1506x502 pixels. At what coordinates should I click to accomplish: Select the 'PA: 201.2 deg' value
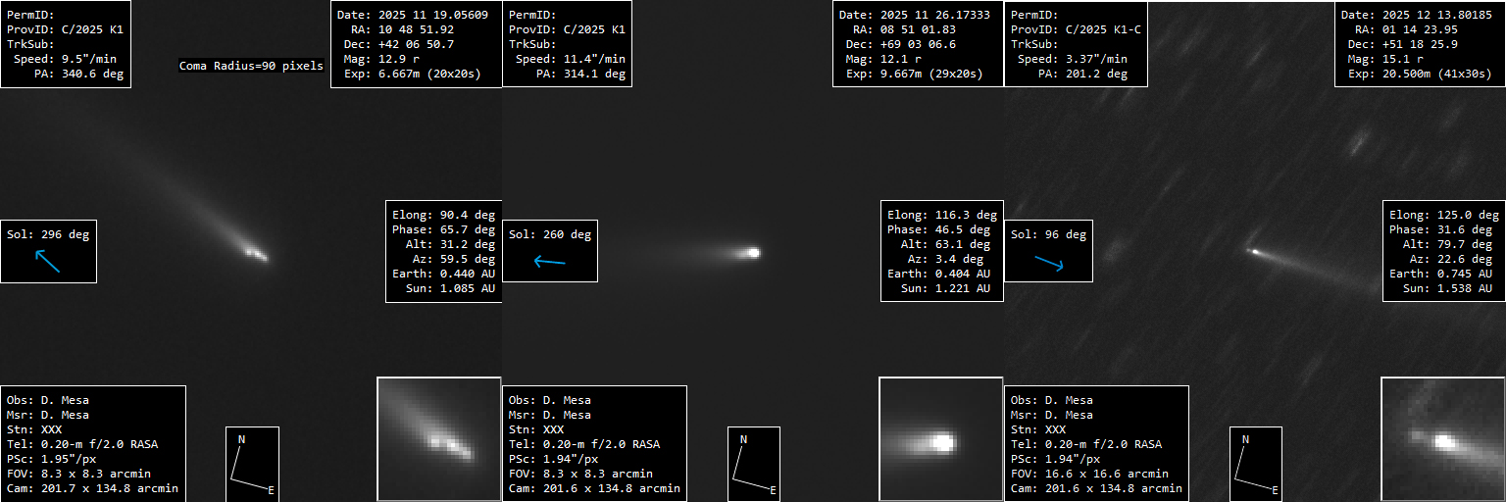point(1085,74)
